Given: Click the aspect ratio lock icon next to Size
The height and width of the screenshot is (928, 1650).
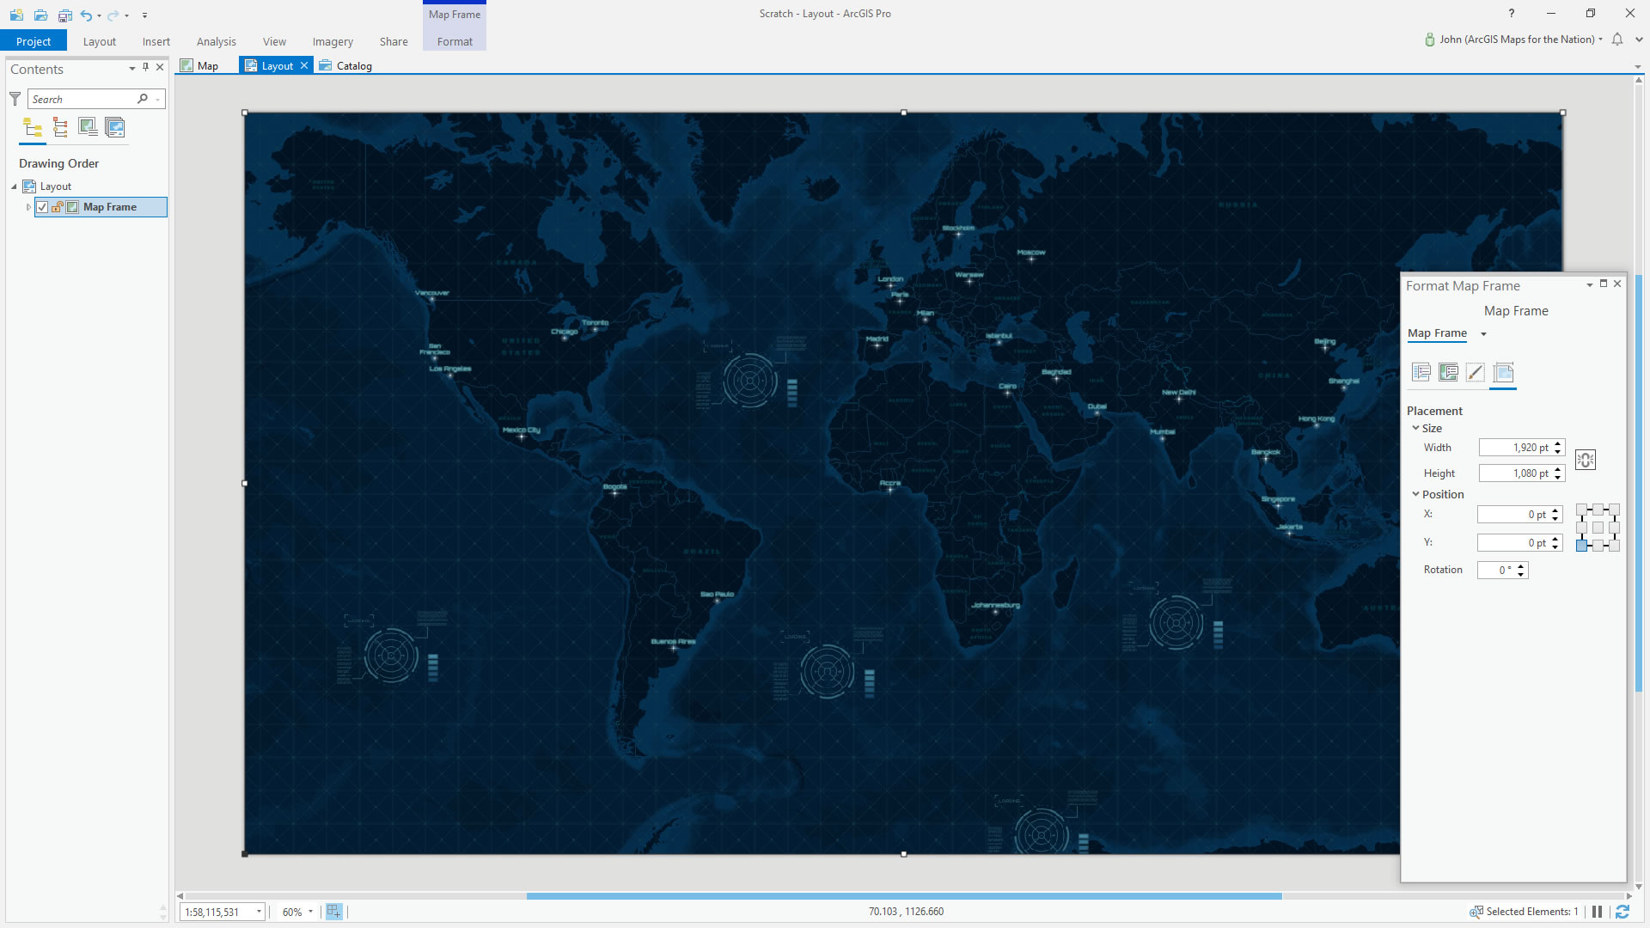Looking at the screenshot, I should click(1585, 460).
